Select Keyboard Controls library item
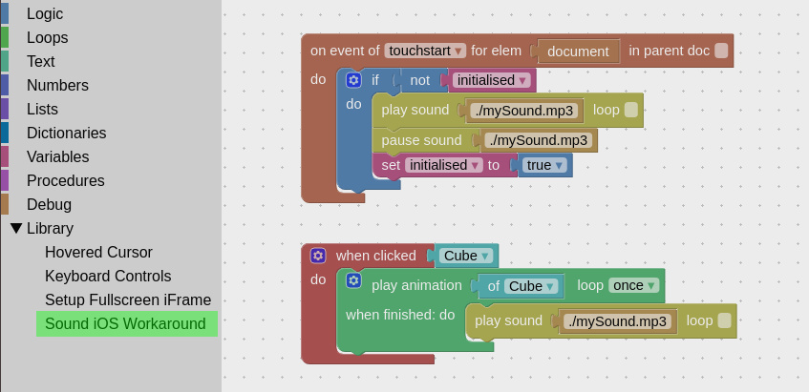The height and width of the screenshot is (392, 809). coord(108,276)
